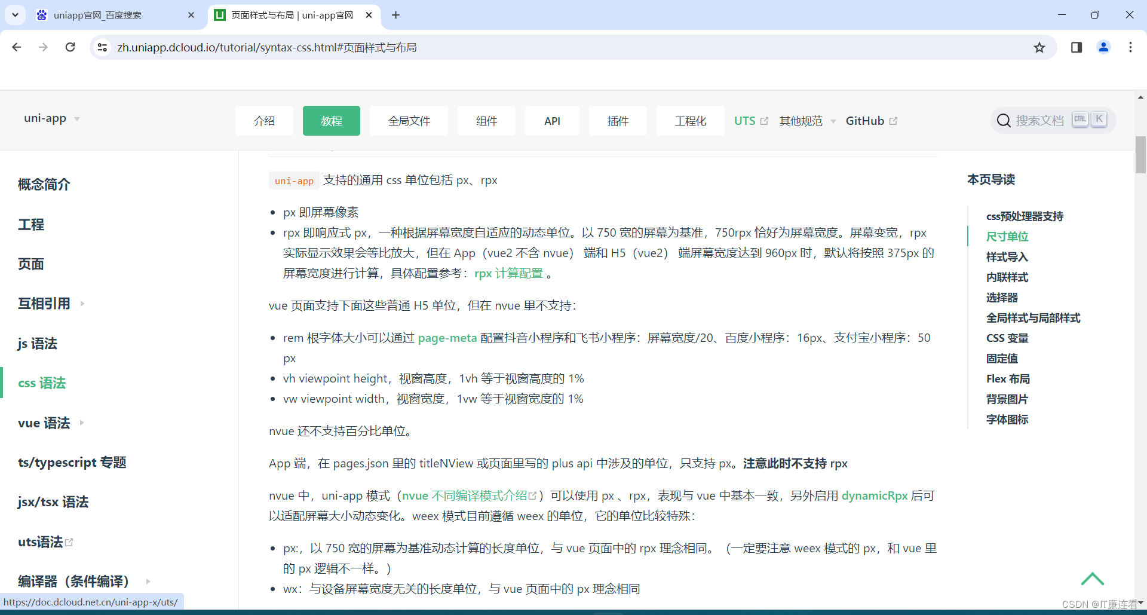The width and height of the screenshot is (1147, 615).
Task: Open the tab search dropdown
Action: (15, 15)
